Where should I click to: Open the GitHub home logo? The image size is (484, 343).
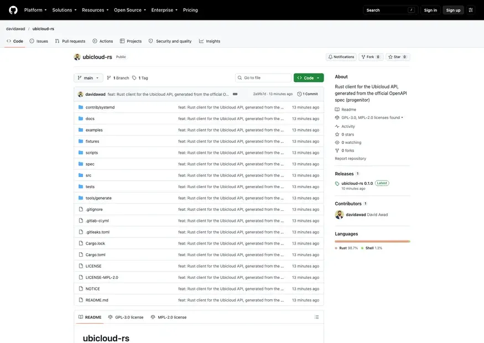pyautogui.click(x=13, y=10)
